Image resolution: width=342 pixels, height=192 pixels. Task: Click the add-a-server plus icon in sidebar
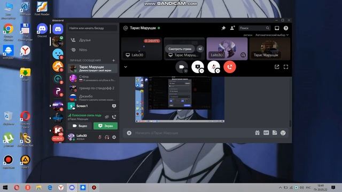click(58, 79)
